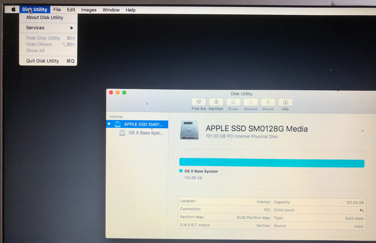Select the Services menu entry
The height and width of the screenshot is (243, 376).
[x=48, y=28]
